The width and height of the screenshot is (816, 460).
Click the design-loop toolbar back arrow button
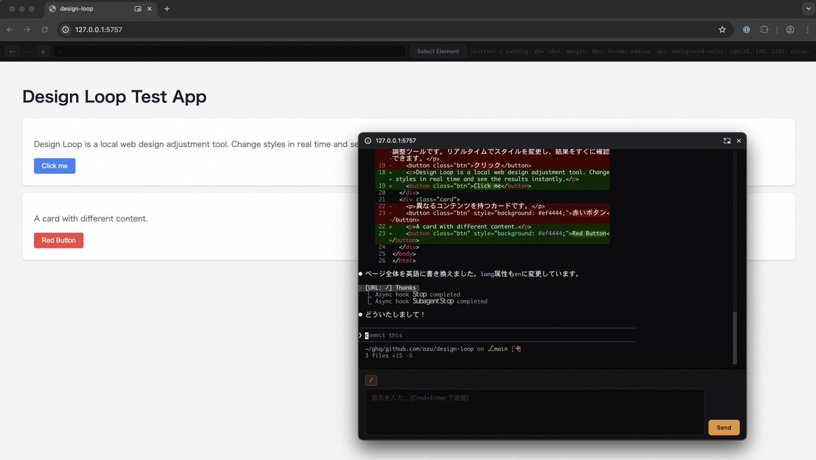click(12, 52)
